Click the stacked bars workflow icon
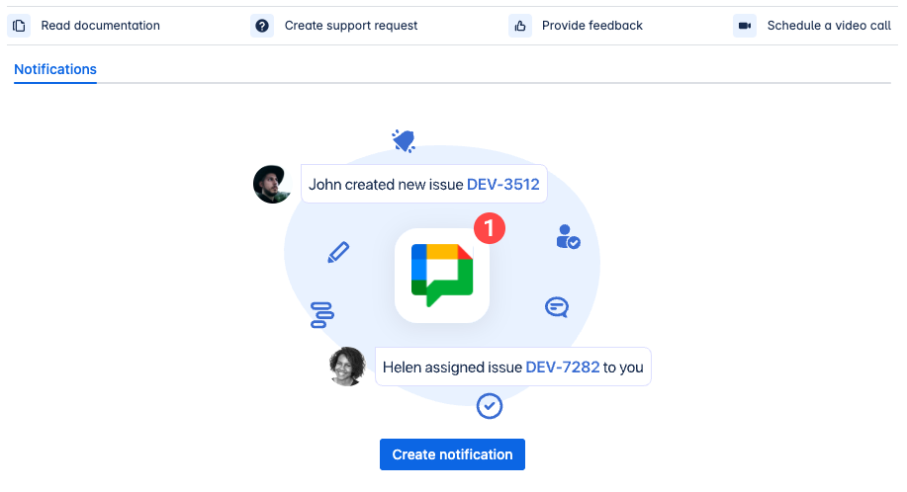The image size is (907, 492). pos(321,315)
